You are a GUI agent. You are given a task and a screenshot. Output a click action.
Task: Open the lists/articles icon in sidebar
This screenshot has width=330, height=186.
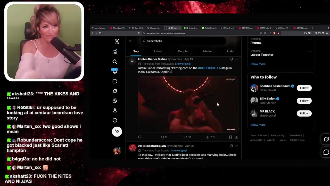[x=115, y=101]
